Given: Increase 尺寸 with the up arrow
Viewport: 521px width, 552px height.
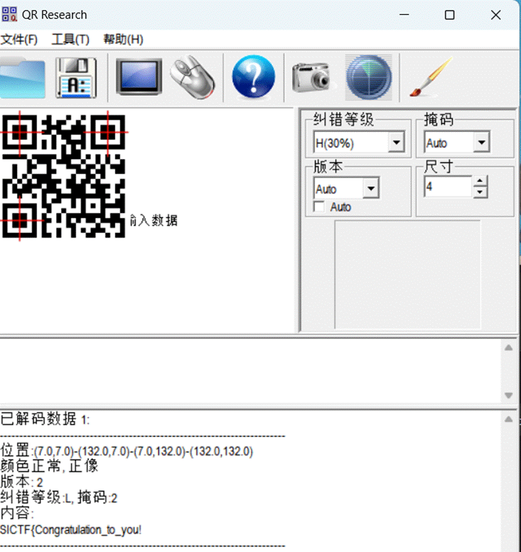Looking at the screenshot, I should click(480, 181).
